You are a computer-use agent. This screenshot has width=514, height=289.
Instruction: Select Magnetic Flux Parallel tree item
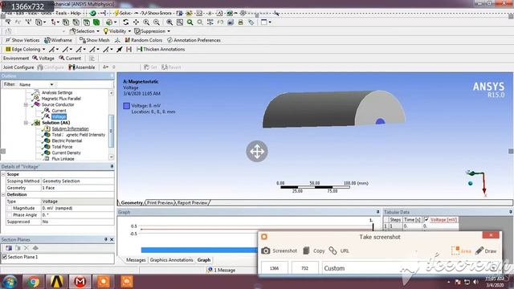(x=61, y=99)
